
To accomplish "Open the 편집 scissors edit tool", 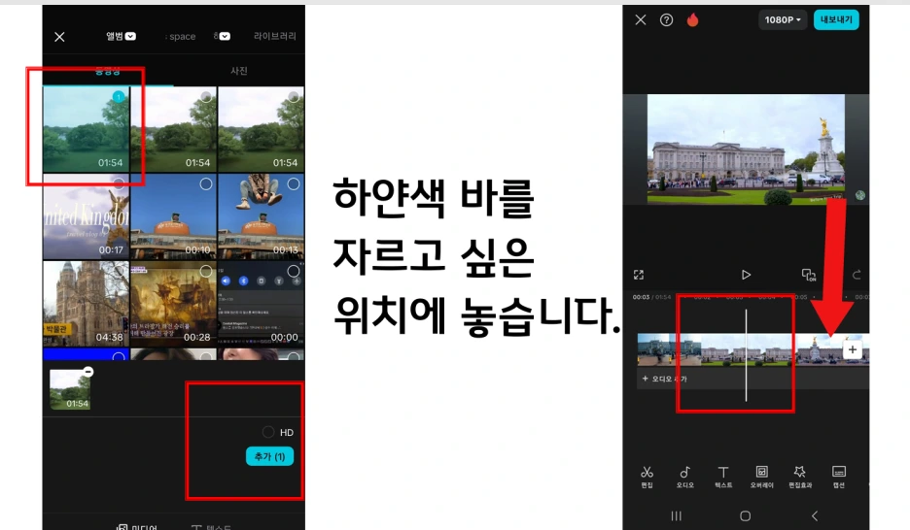I will [x=647, y=477].
